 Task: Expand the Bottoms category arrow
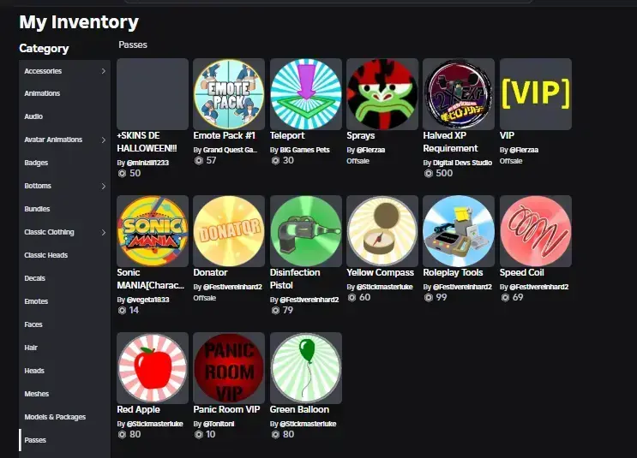[x=103, y=187]
